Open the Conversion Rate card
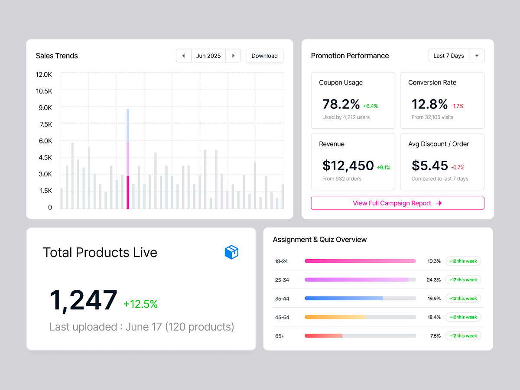520x390 pixels. tap(442, 101)
